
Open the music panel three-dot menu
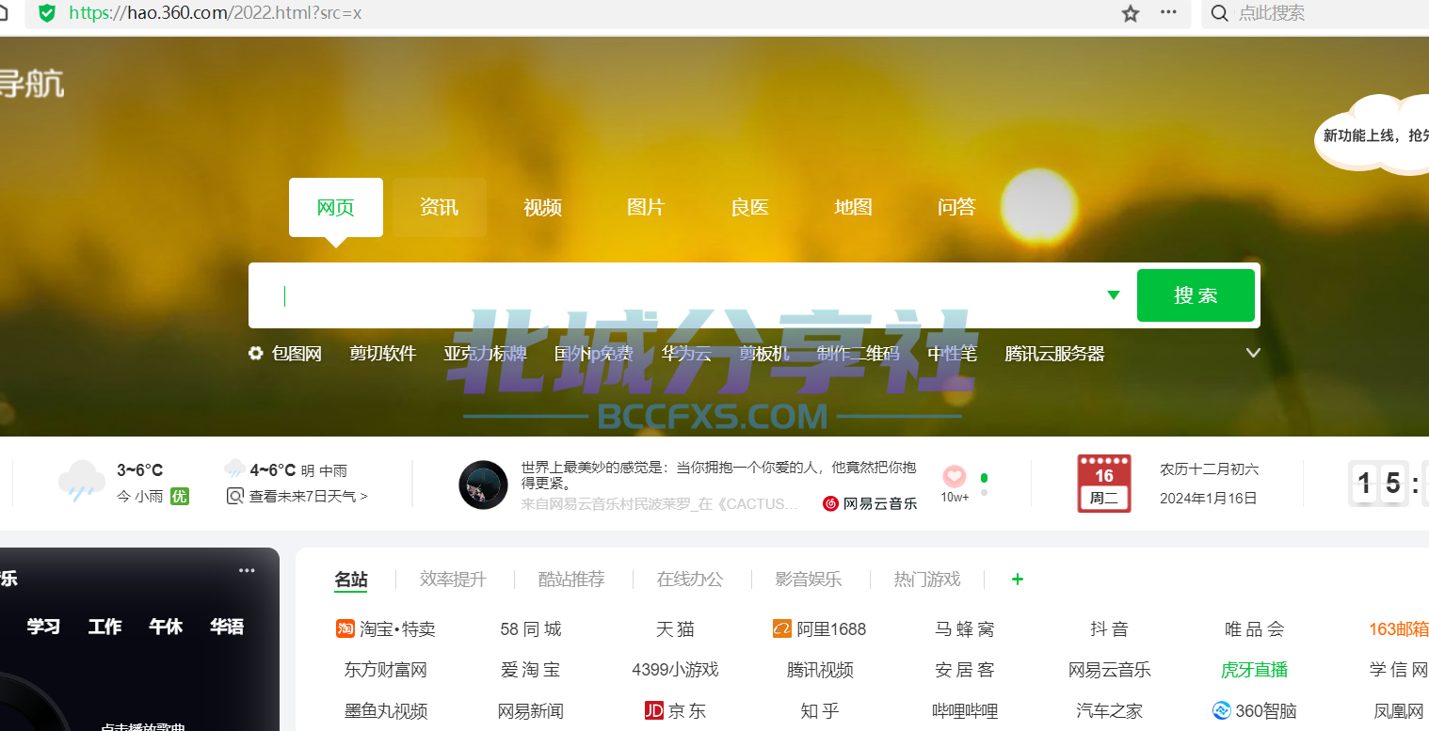pos(247,570)
